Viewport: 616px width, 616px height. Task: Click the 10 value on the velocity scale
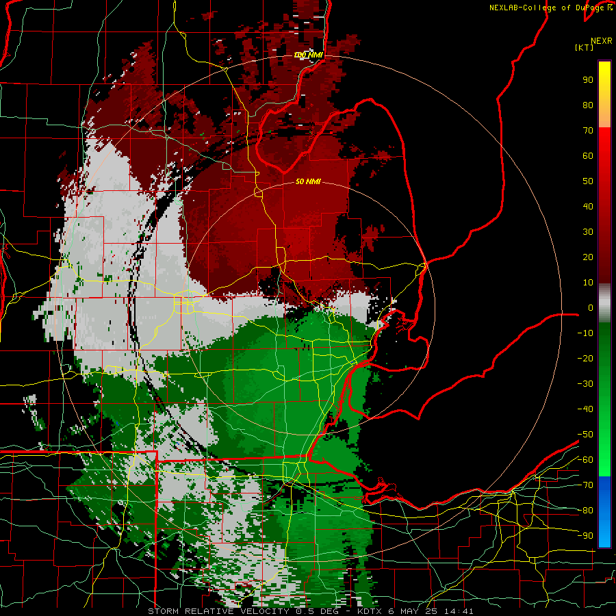pyautogui.click(x=588, y=283)
